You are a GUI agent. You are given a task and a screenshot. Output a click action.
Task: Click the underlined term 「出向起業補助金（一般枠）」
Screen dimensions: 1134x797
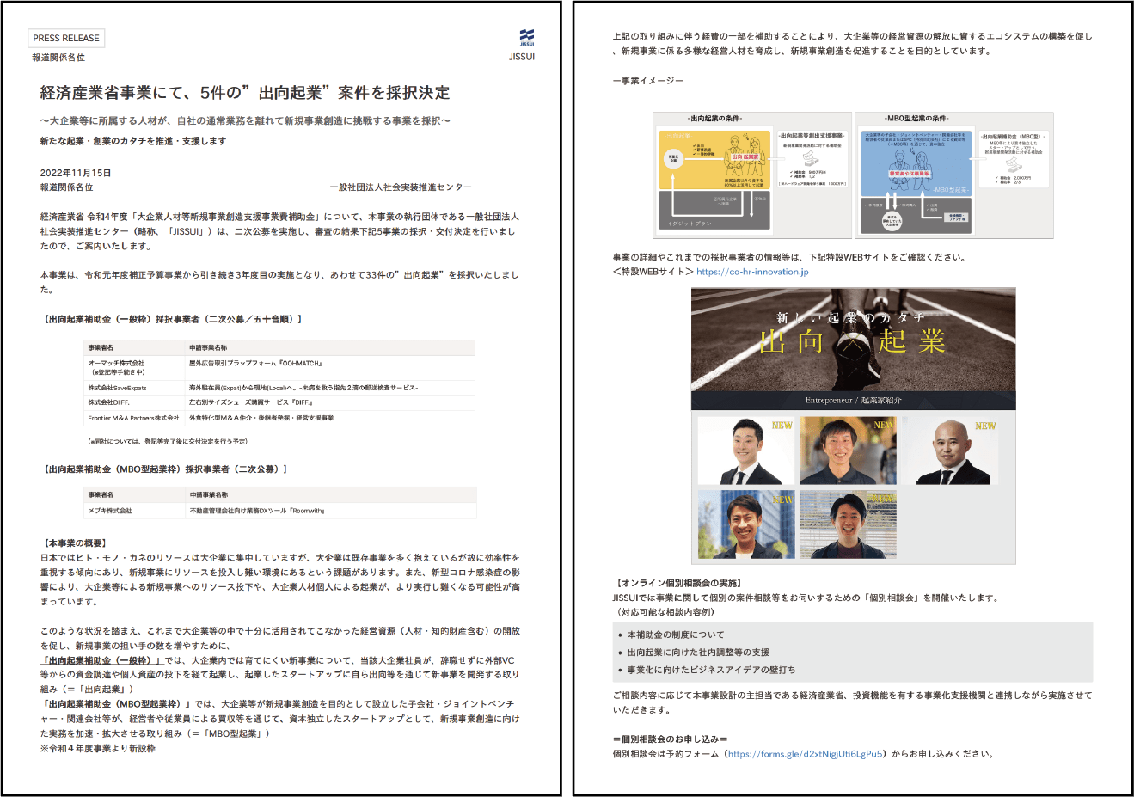(101, 660)
